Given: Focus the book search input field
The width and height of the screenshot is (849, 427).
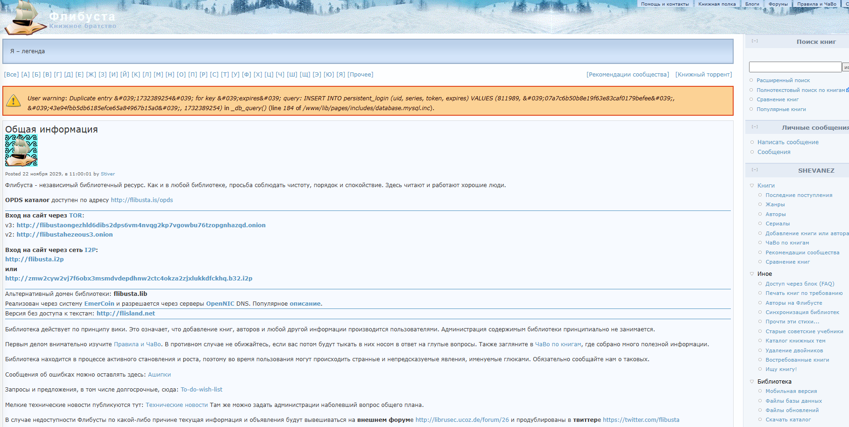Looking at the screenshot, I should [795, 67].
